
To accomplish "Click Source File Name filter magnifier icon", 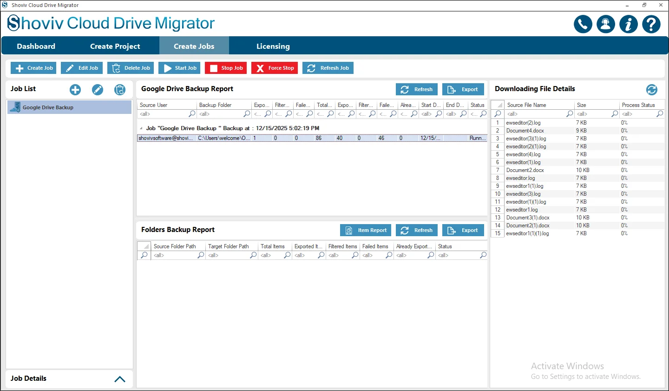I will [570, 114].
